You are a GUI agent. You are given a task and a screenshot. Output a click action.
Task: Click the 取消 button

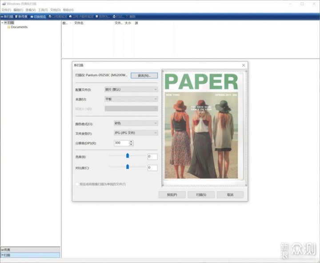pos(230,195)
